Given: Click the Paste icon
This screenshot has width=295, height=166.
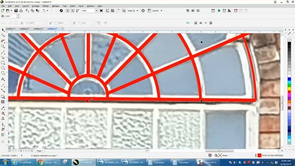Looking at the screenshot, I should pos(37,11).
